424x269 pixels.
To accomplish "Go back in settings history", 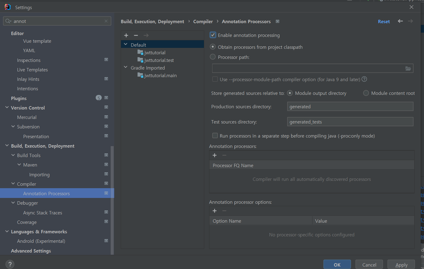I will (x=400, y=21).
